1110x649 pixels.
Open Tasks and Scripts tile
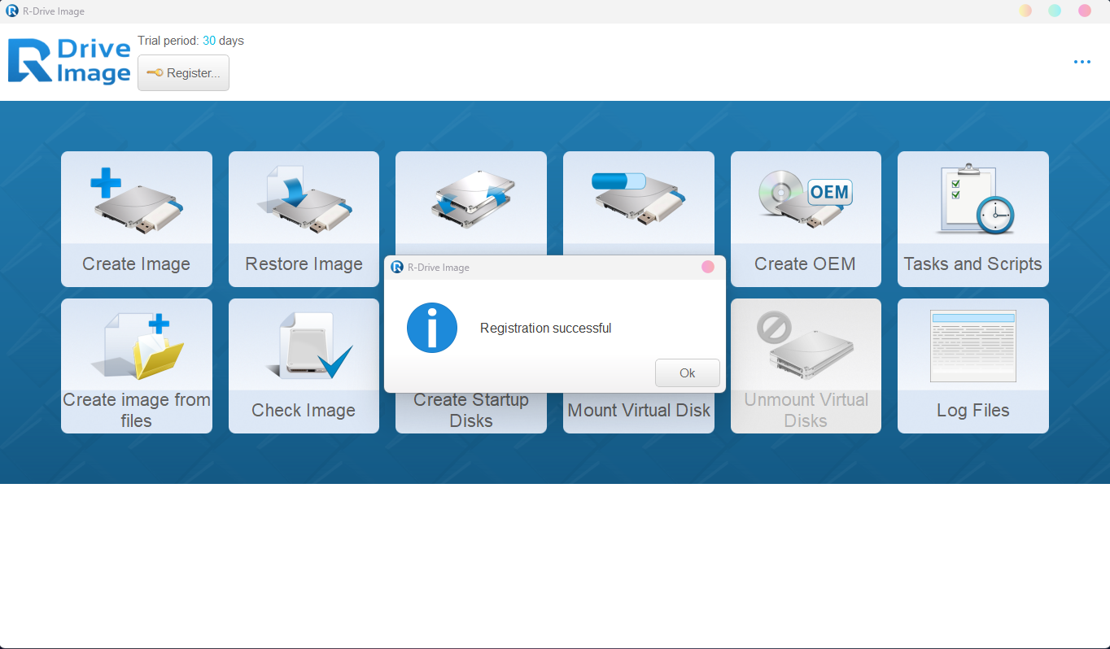point(973,219)
